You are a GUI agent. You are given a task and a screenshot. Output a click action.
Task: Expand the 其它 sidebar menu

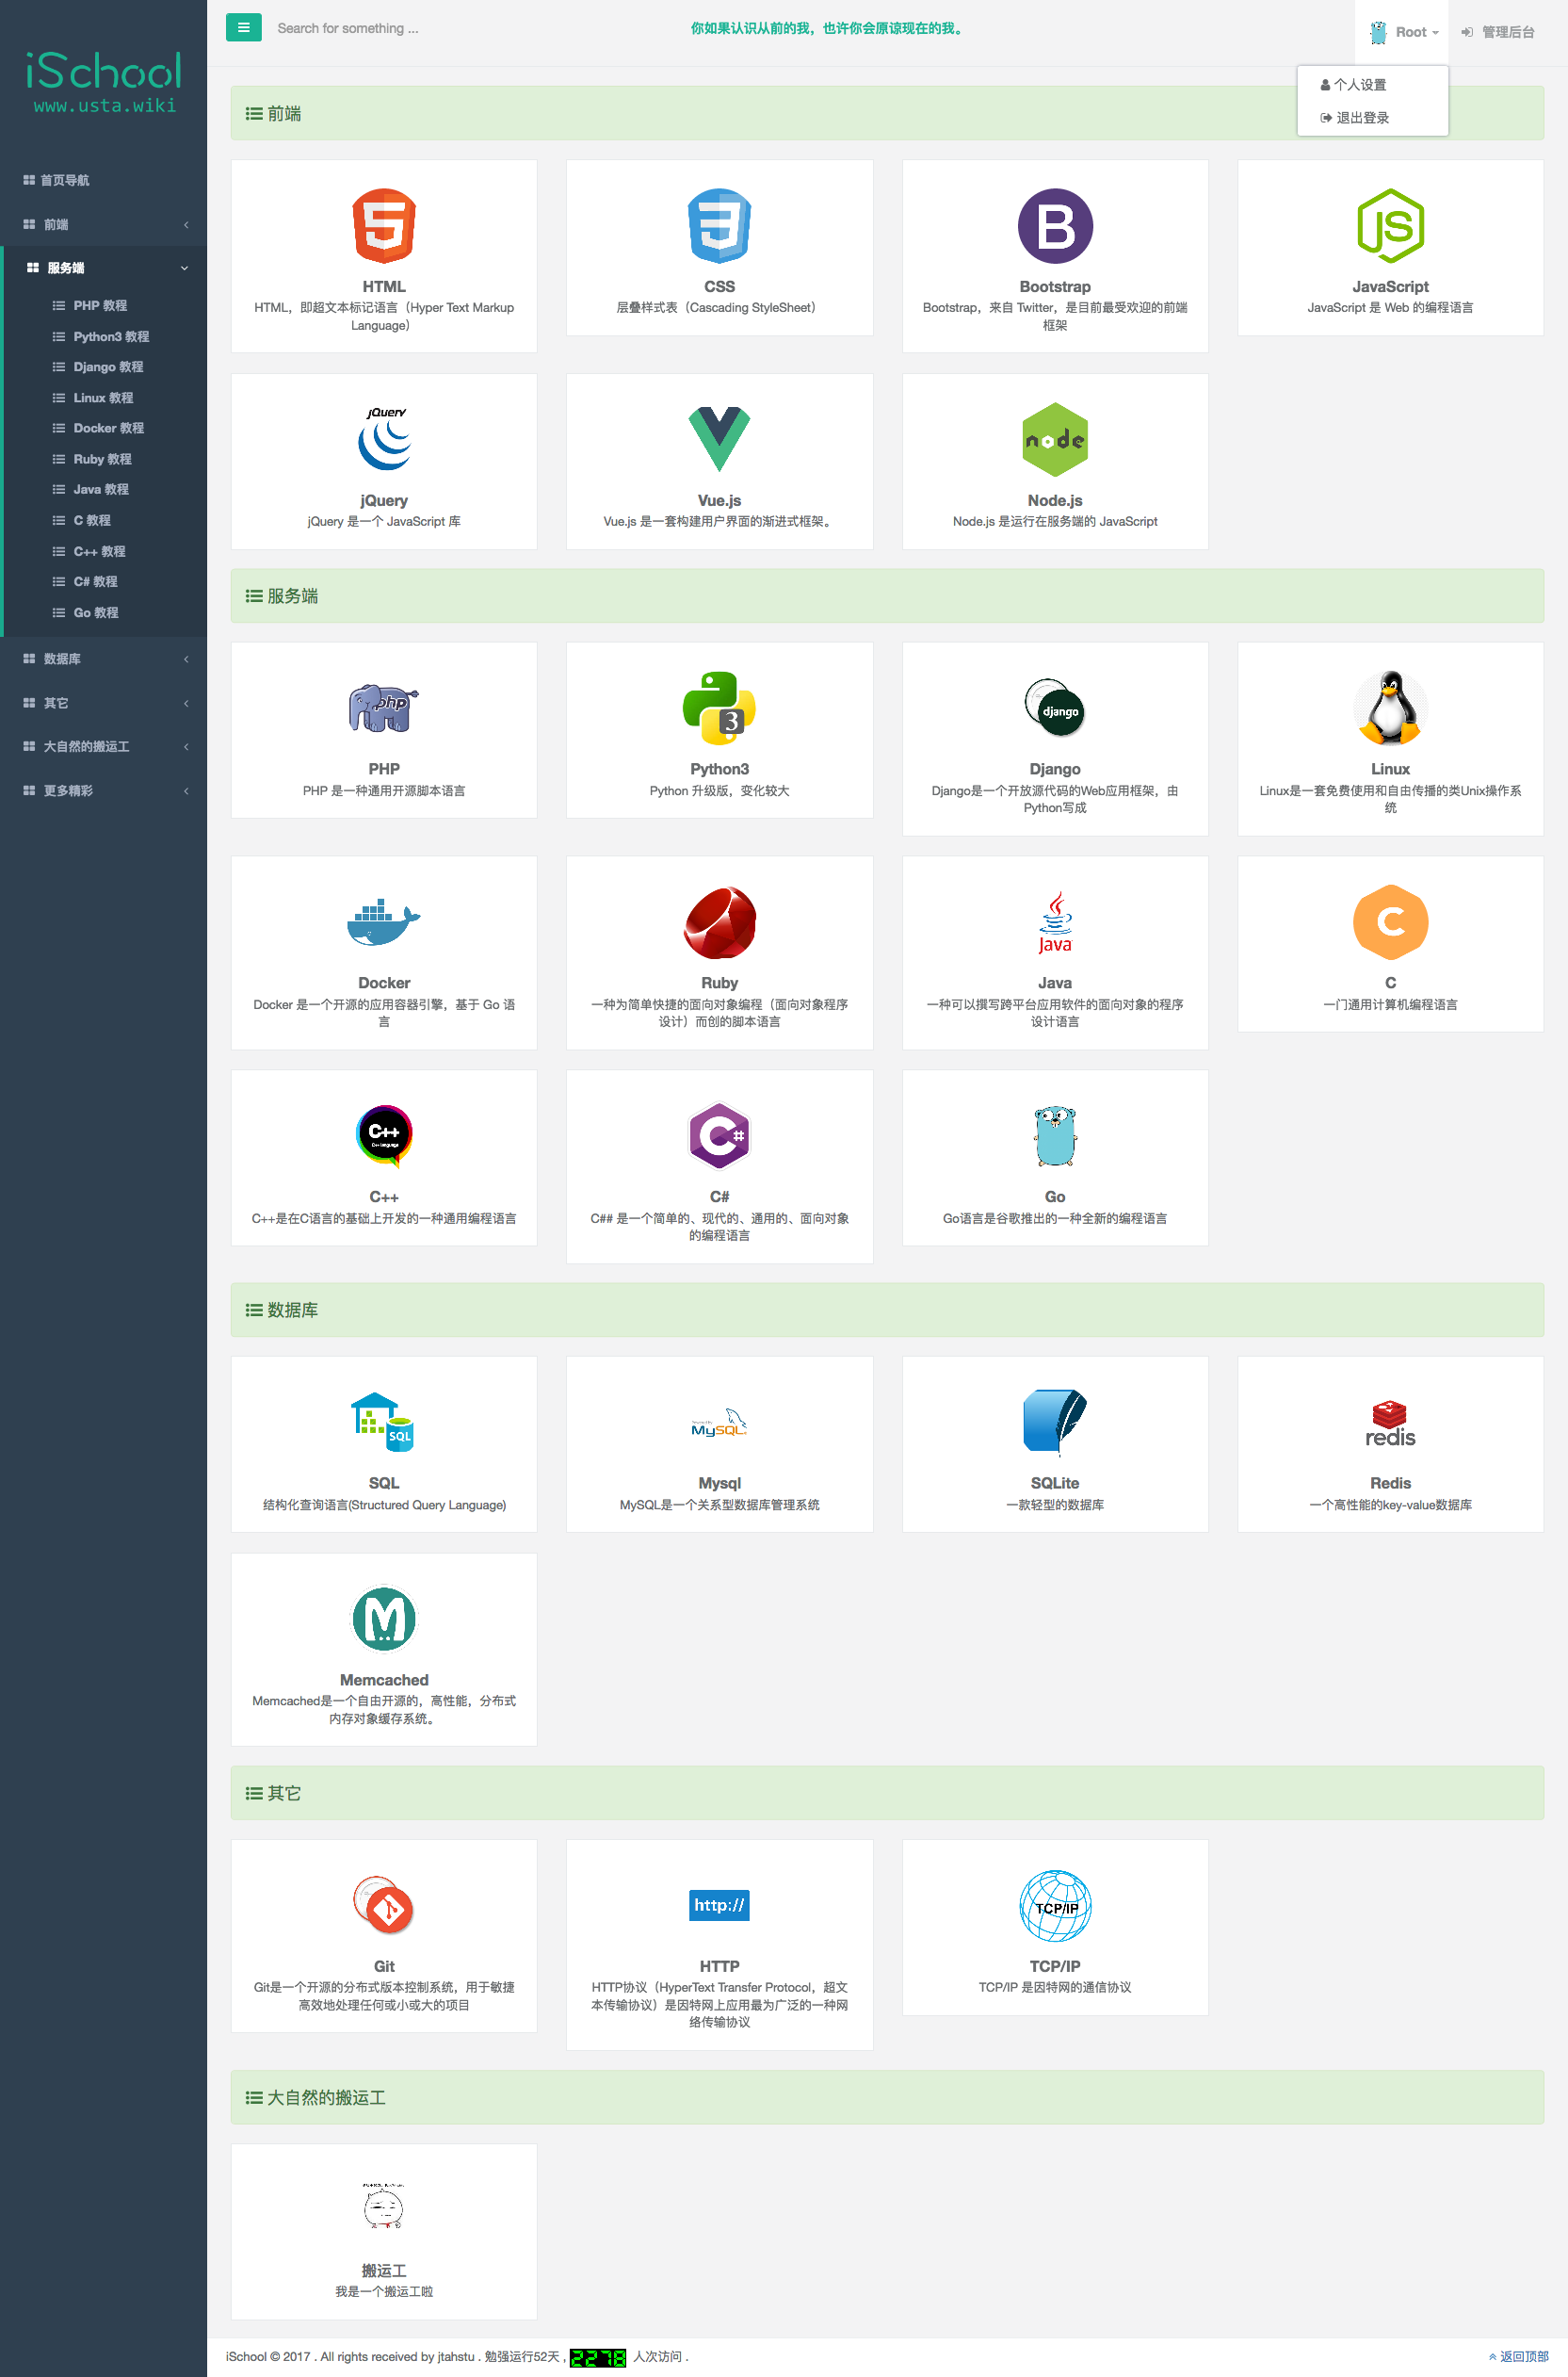click(103, 702)
